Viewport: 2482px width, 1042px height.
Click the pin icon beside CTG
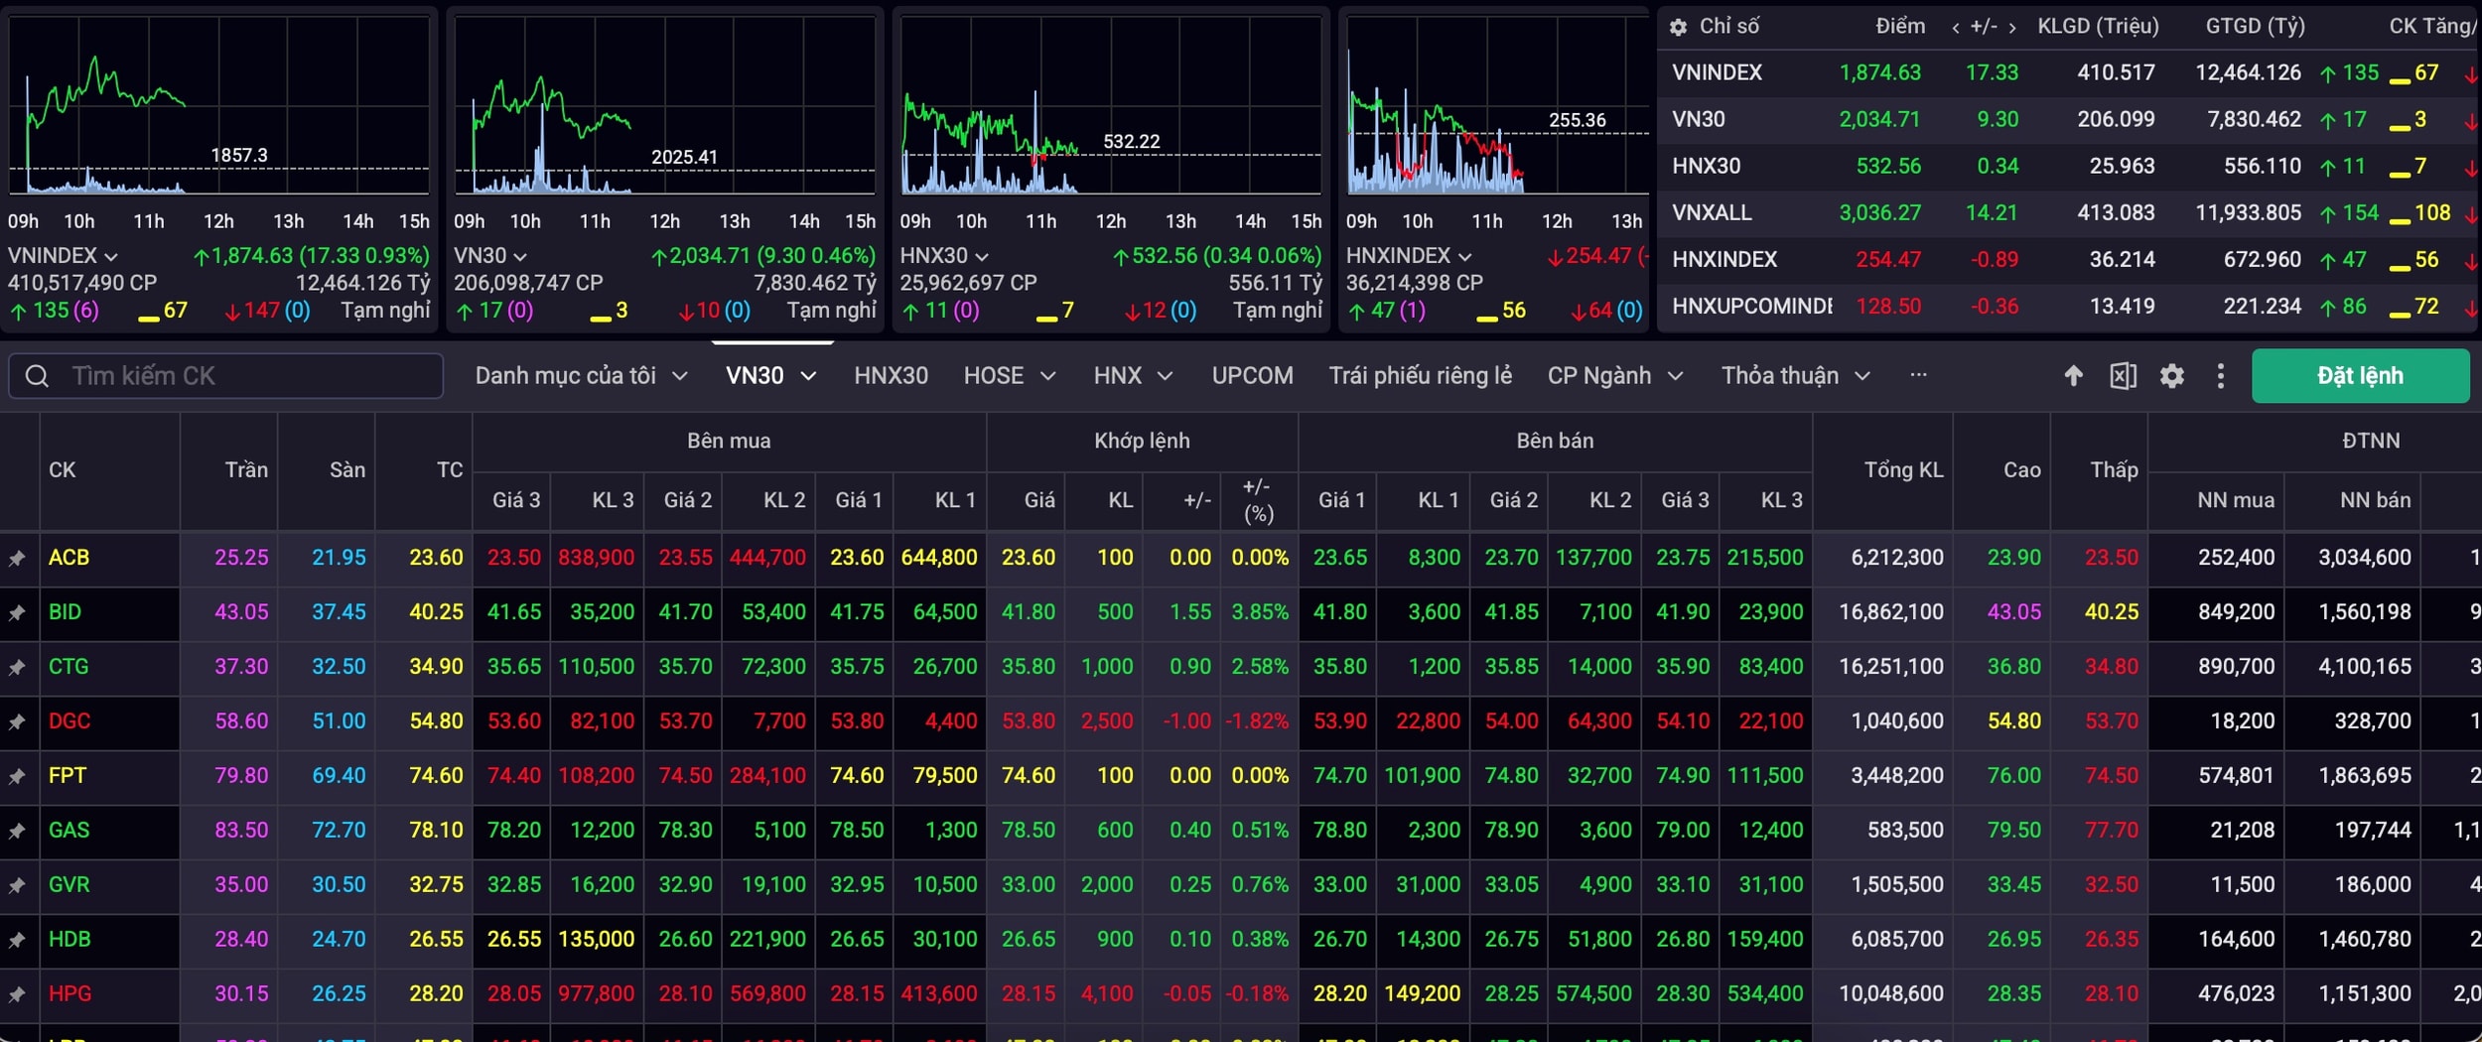[x=17, y=668]
